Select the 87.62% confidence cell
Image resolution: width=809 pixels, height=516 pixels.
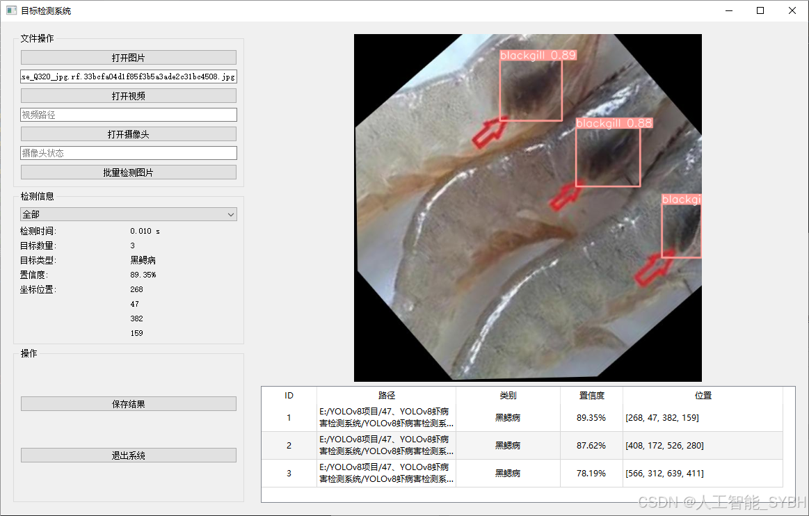tap(591, 445)
